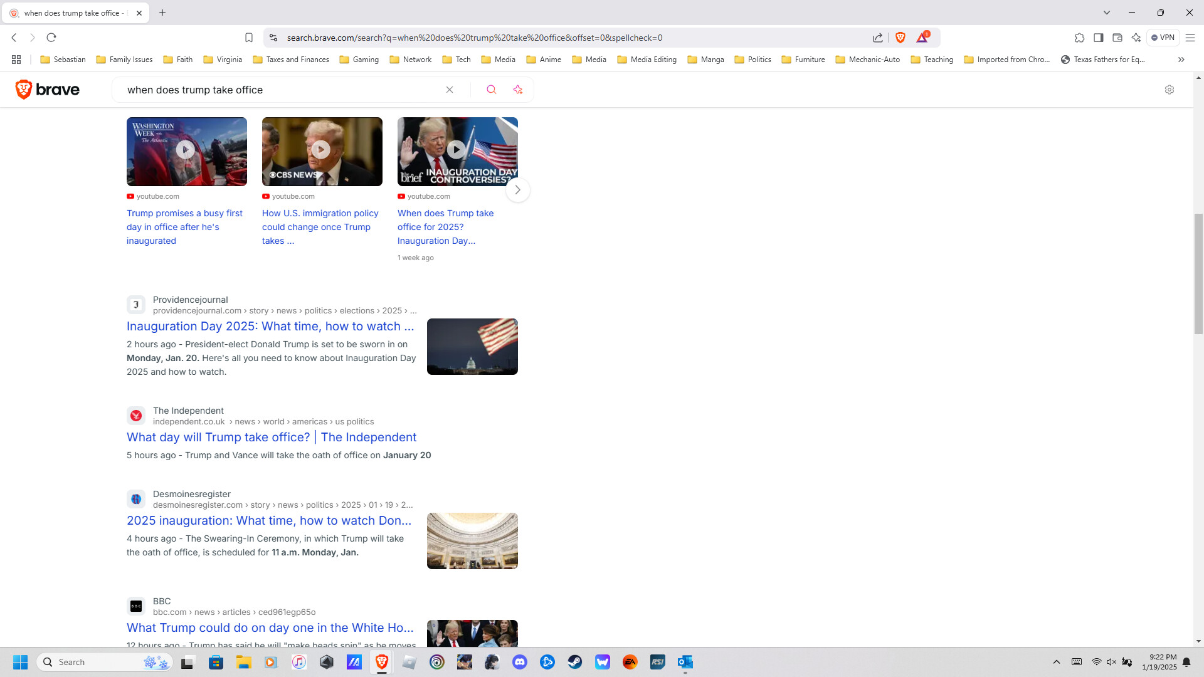Open Discord from the taskbar
This screenshot has height=677, width=1204.
pyautogui.click(x=520, y=662)
